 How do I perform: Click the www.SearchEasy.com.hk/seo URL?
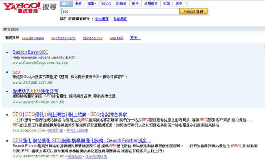click(x=40, y=63)
